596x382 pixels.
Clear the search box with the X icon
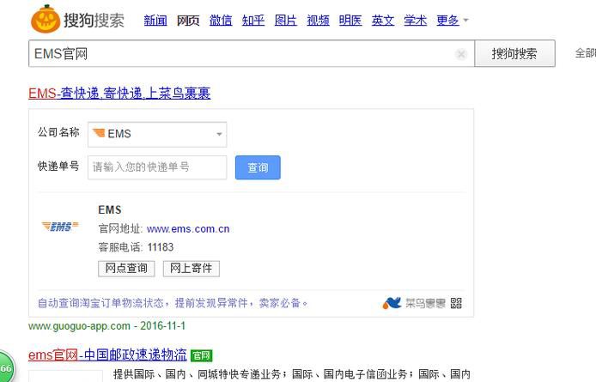pos(461,54)
